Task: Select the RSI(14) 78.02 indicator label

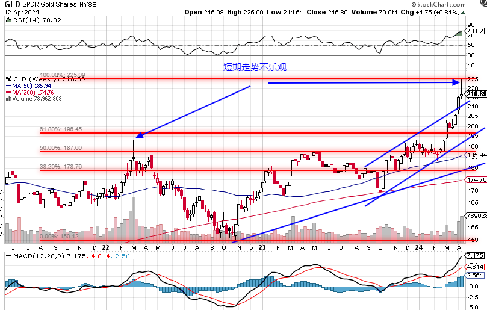Action: (x=37, y=20)
